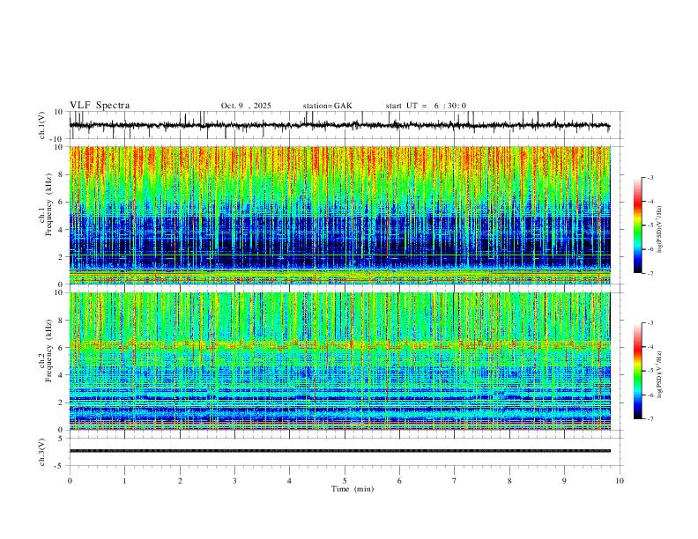Screen dimensions: 698x539
Task: Click the "8" kHz tick on ch.1 frequency axis
Action: 61,174
